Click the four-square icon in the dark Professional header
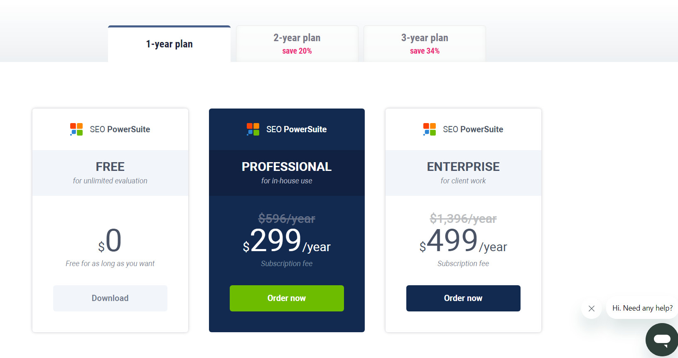The image size is (678, 358). pyautogui.click(x=252, y=129)
